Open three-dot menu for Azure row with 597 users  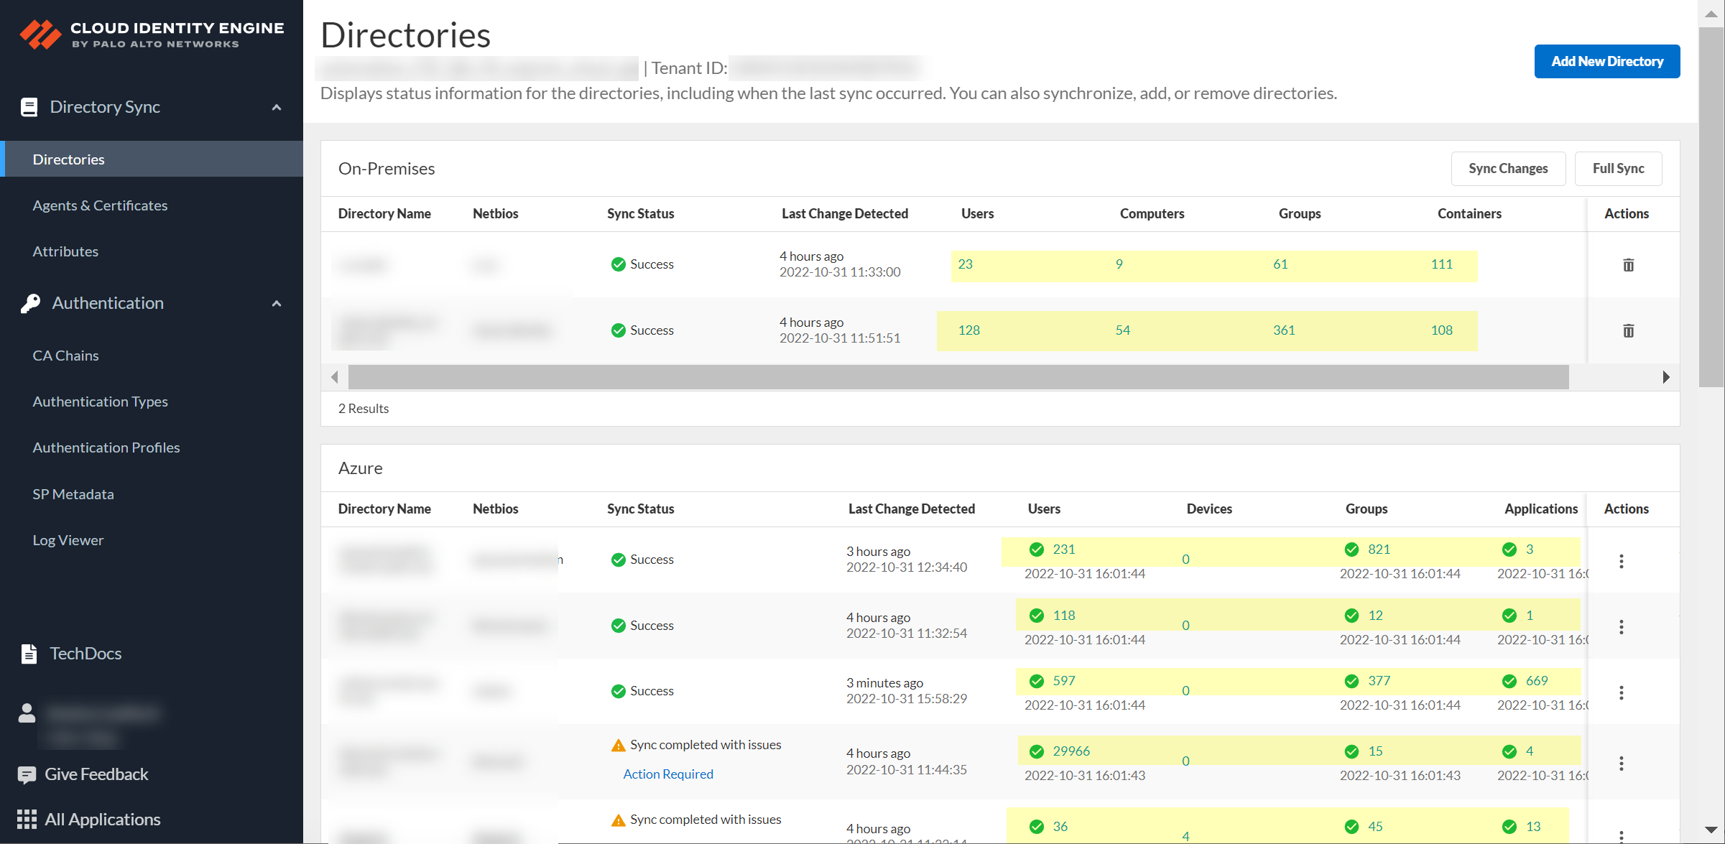(1621, 692)
